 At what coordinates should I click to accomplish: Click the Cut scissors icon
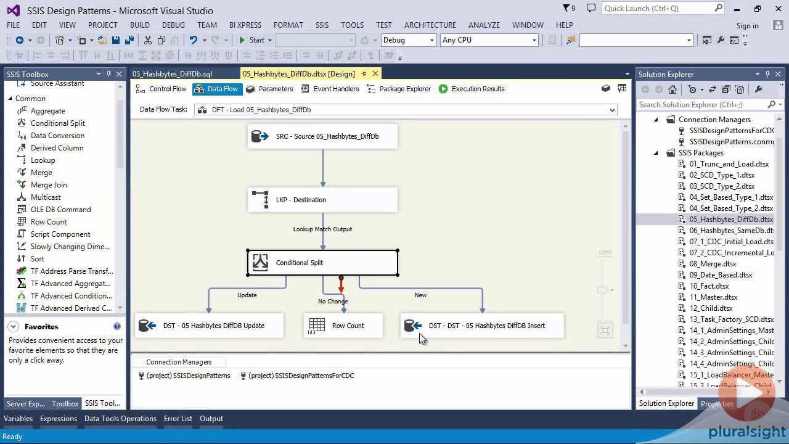pos(148,40)
